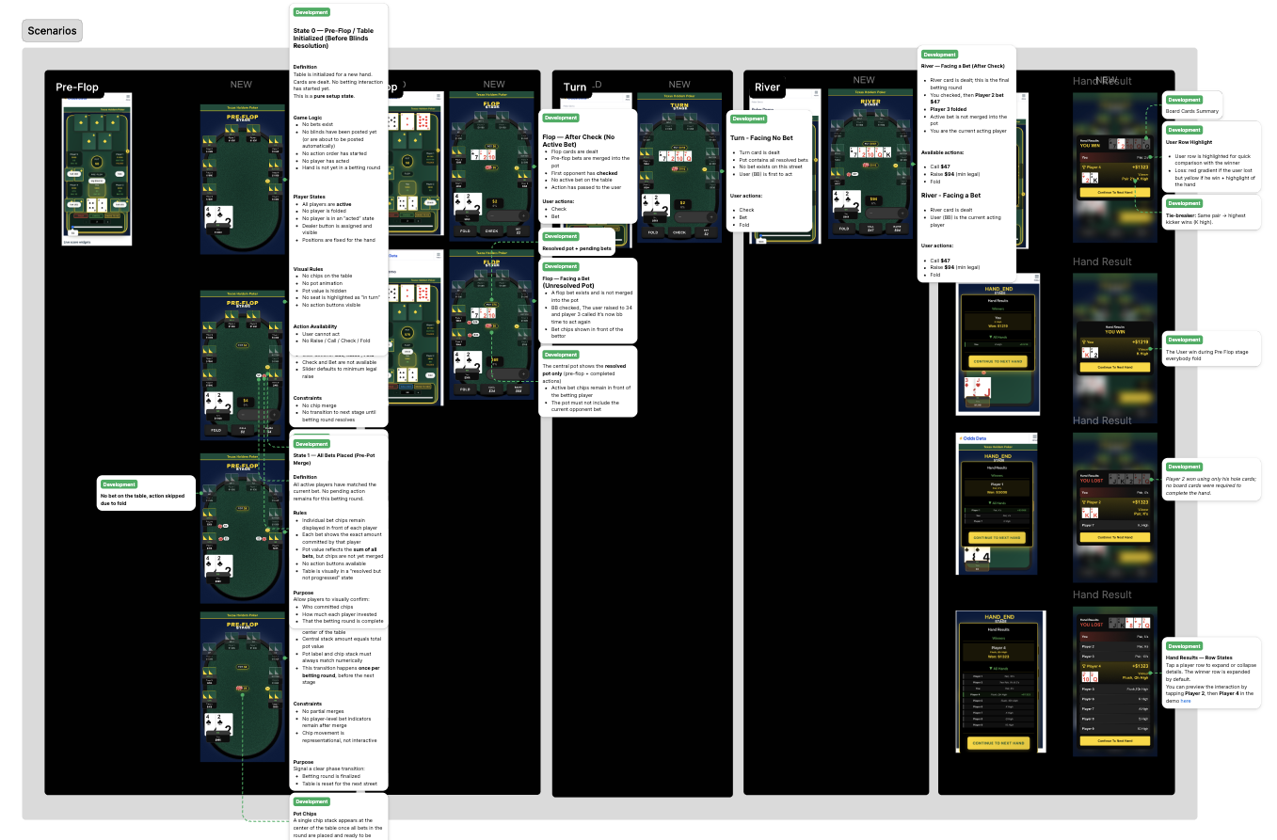Screen dimensions: 1277x840
Task: Expand the Player 9 row at the list bottom
Action: click(1115, 729)
